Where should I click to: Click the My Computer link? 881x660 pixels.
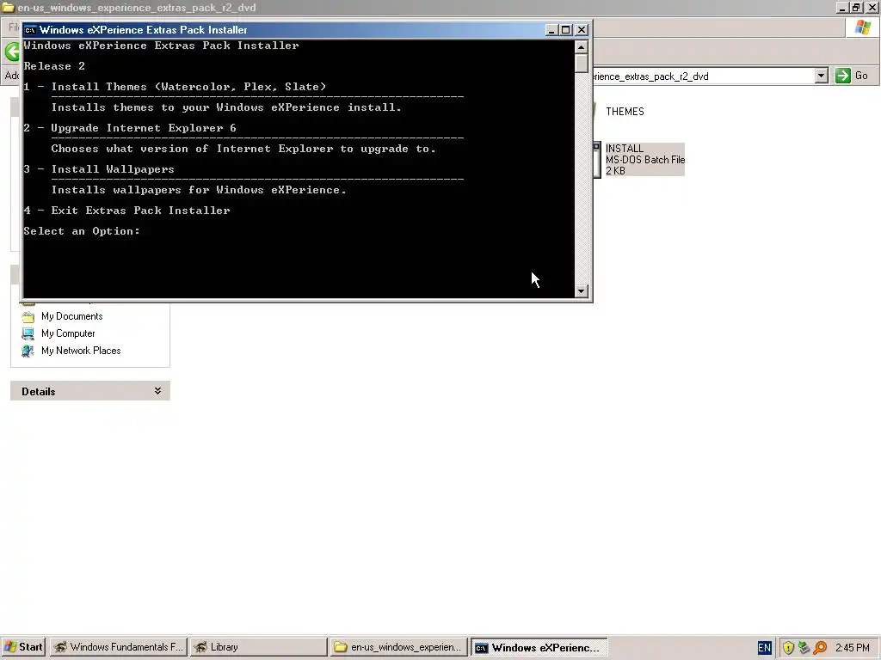coord(68,333)
